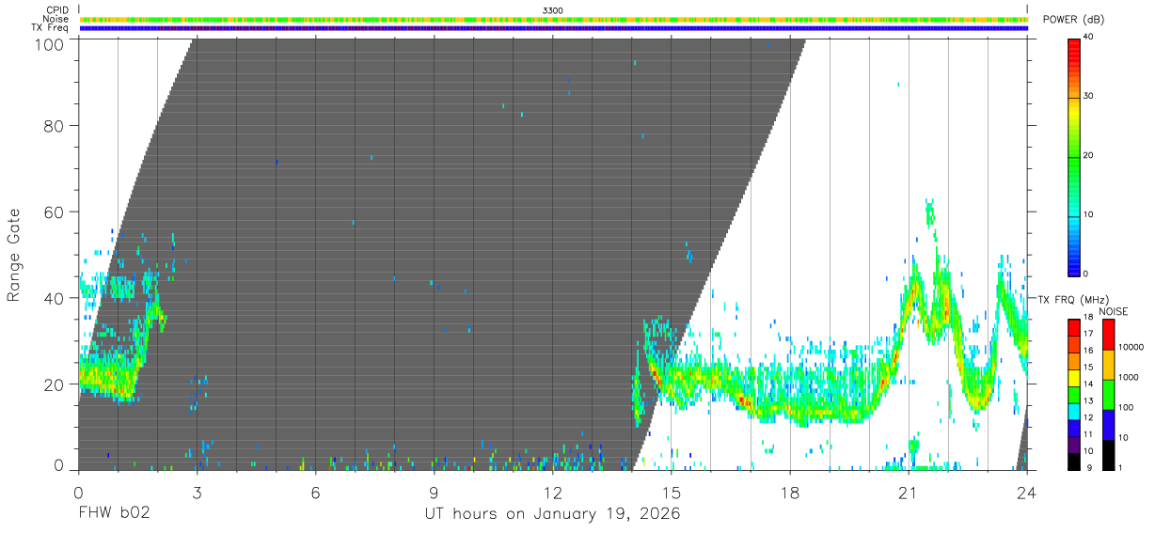Click the x-axis 12 hour label

552,493
